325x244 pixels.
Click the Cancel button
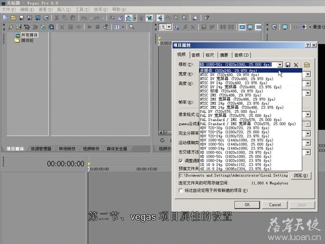tap(275, 205)
